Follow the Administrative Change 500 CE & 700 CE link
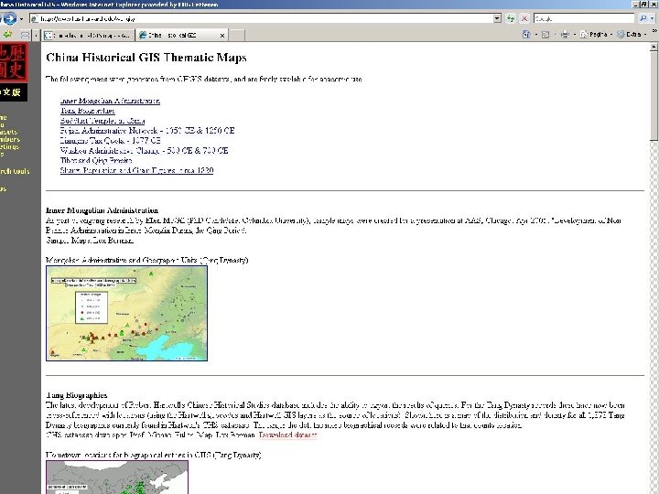Screen dimensions: 659x494 pos(145,150)
